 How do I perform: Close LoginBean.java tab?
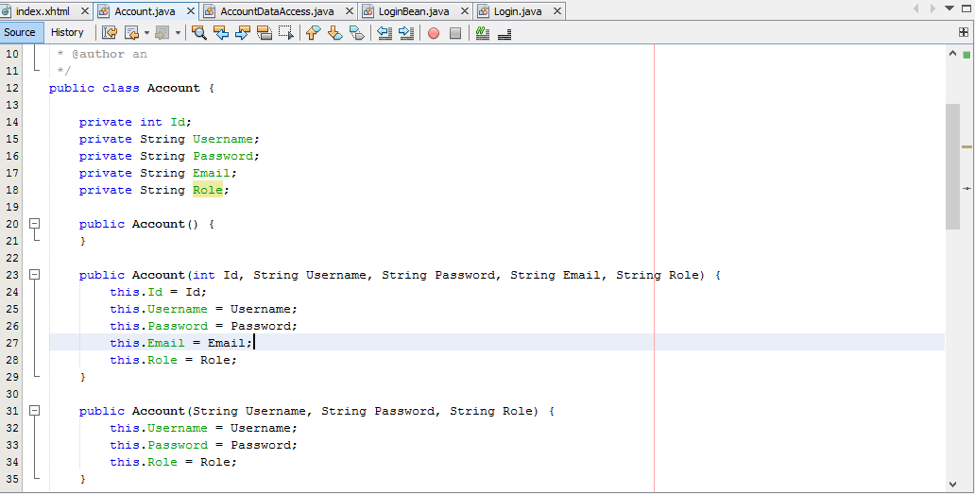(x=465, y=11)
